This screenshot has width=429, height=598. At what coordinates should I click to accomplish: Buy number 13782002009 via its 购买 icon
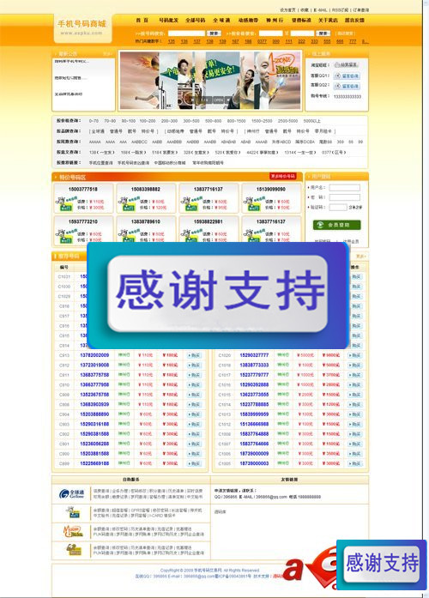coord(194,355)
